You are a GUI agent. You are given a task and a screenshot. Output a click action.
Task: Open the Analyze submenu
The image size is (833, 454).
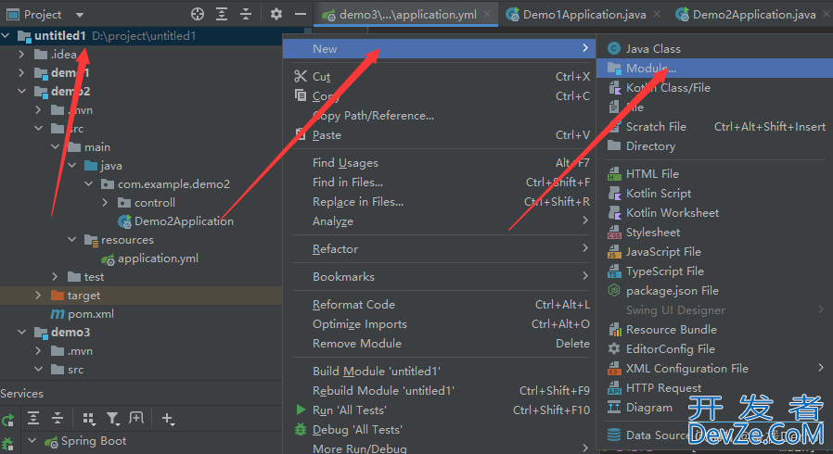441,221
